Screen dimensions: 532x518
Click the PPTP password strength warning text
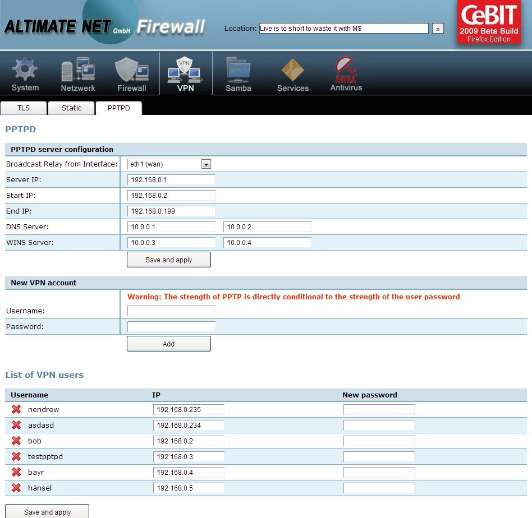[x=293, y=297]
